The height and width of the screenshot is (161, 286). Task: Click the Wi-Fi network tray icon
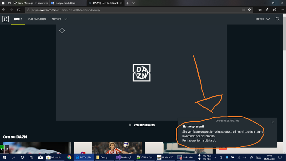(x=238, y=157)
